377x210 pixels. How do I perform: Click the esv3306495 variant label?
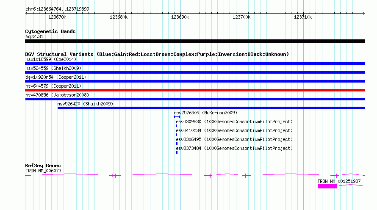pos(234,139)
